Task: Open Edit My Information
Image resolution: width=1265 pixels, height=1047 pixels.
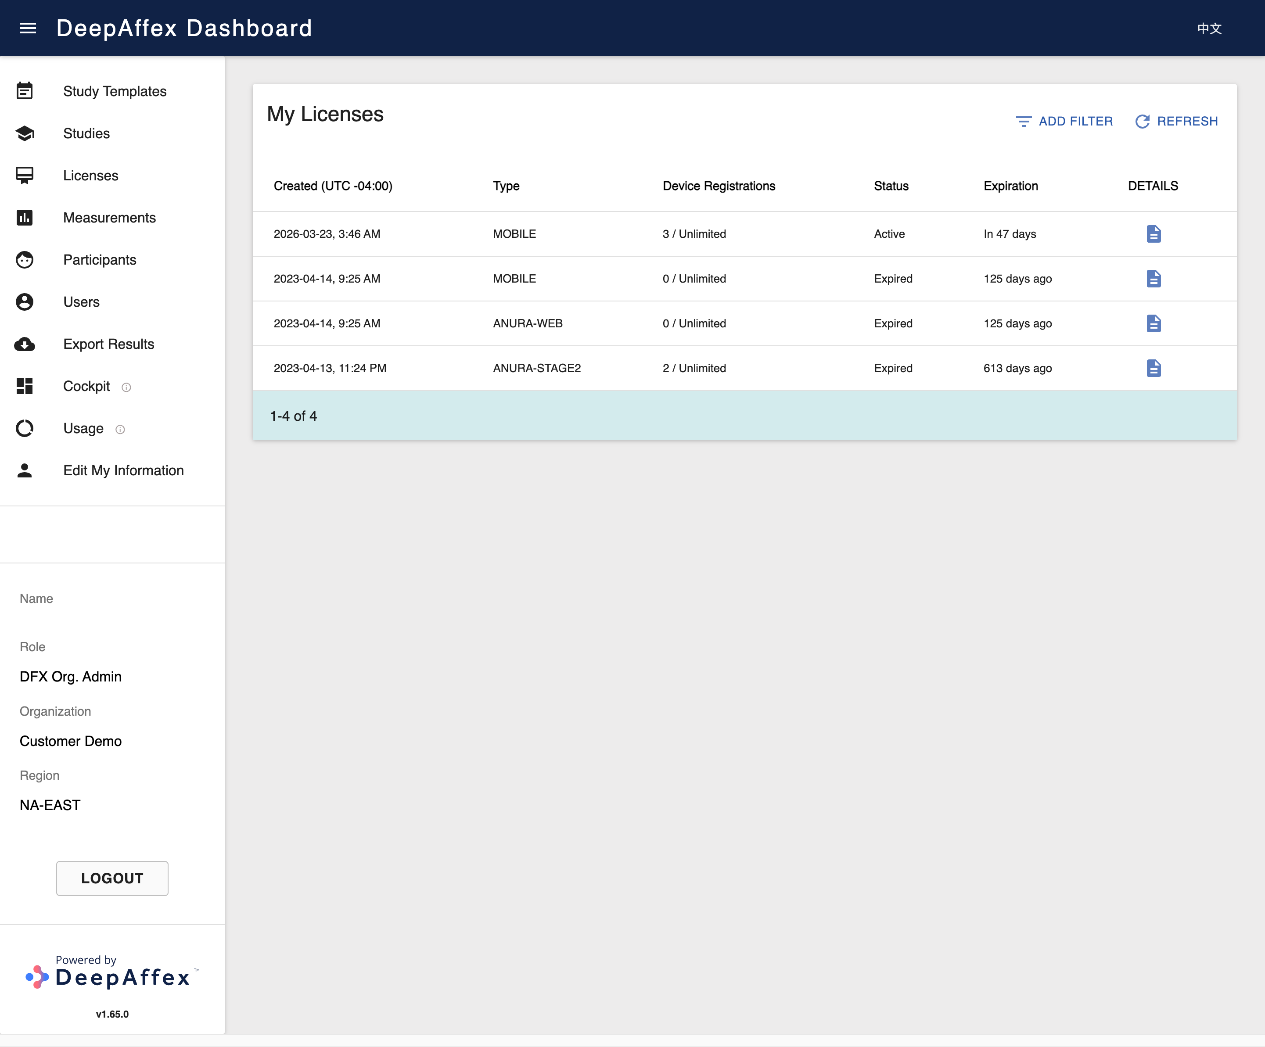Action: pyautogui.click(x=123, y=470)
